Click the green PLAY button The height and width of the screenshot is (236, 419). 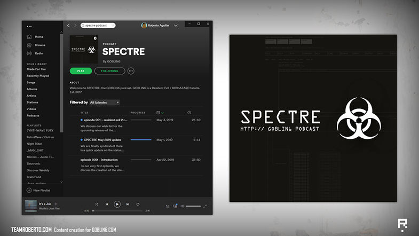[x=81, y=71]
